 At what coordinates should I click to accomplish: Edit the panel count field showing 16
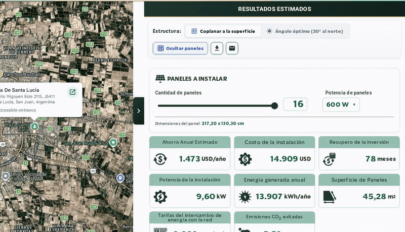point(295,104)
